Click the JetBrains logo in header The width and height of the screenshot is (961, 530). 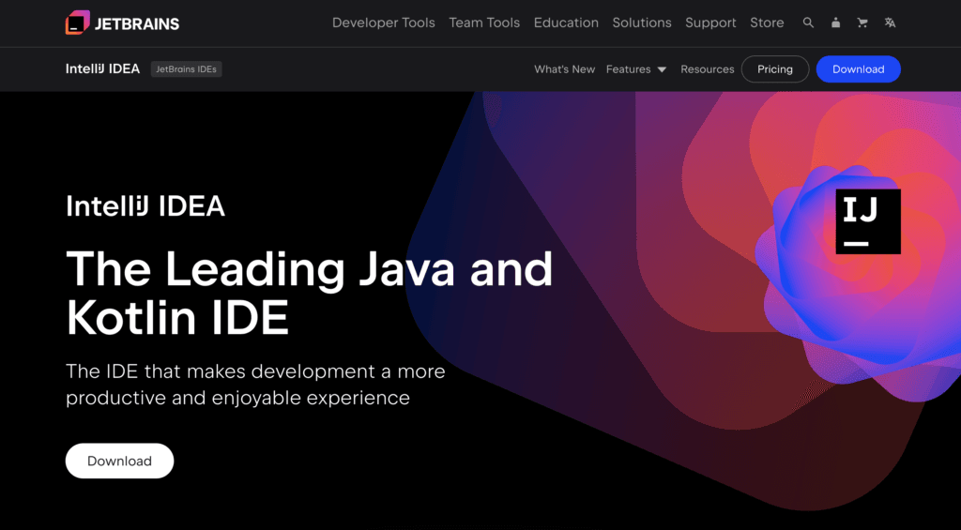click(x=123, y=23)
